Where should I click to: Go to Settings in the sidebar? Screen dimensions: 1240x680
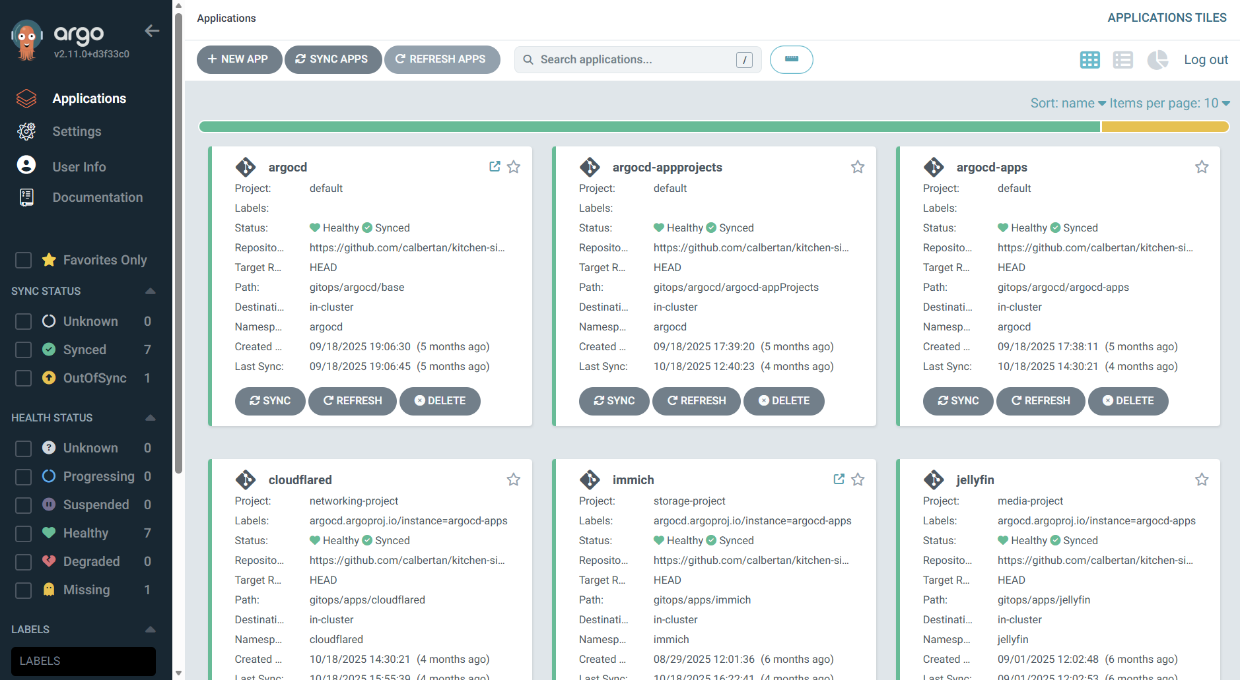pyautogui.click(x=77, y=131)
